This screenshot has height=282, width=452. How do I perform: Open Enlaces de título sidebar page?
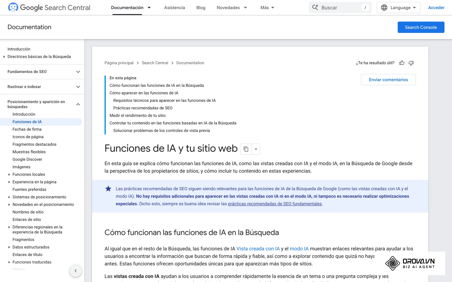pyautogui.click(x=27, y=255)
